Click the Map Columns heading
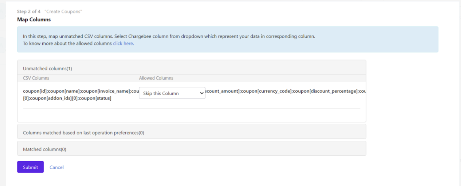The width and height of the screenshot is (461, 186). click(x=34, y=20)
